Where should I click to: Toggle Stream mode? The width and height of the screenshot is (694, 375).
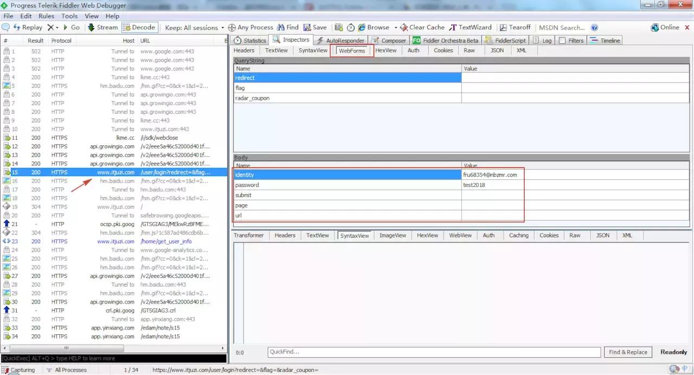tap(102, 27)
